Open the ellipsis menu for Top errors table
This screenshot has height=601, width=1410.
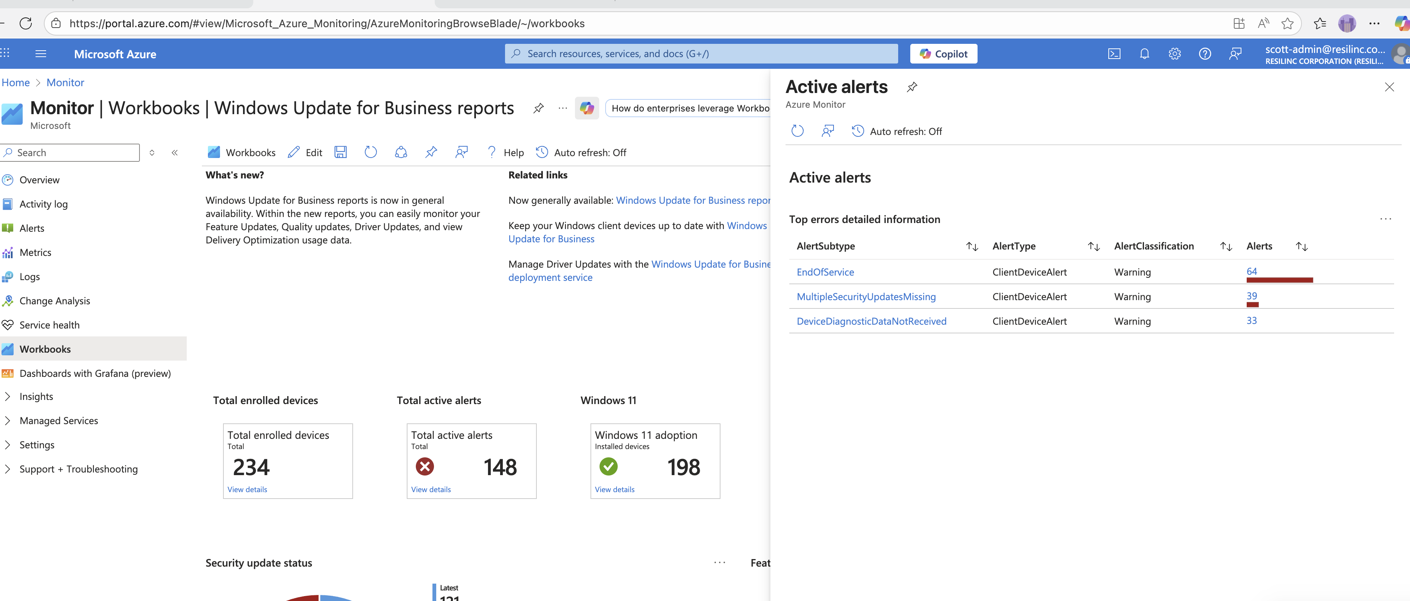point(1385,219)
